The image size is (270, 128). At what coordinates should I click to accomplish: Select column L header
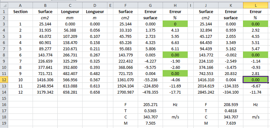(256, 6)
